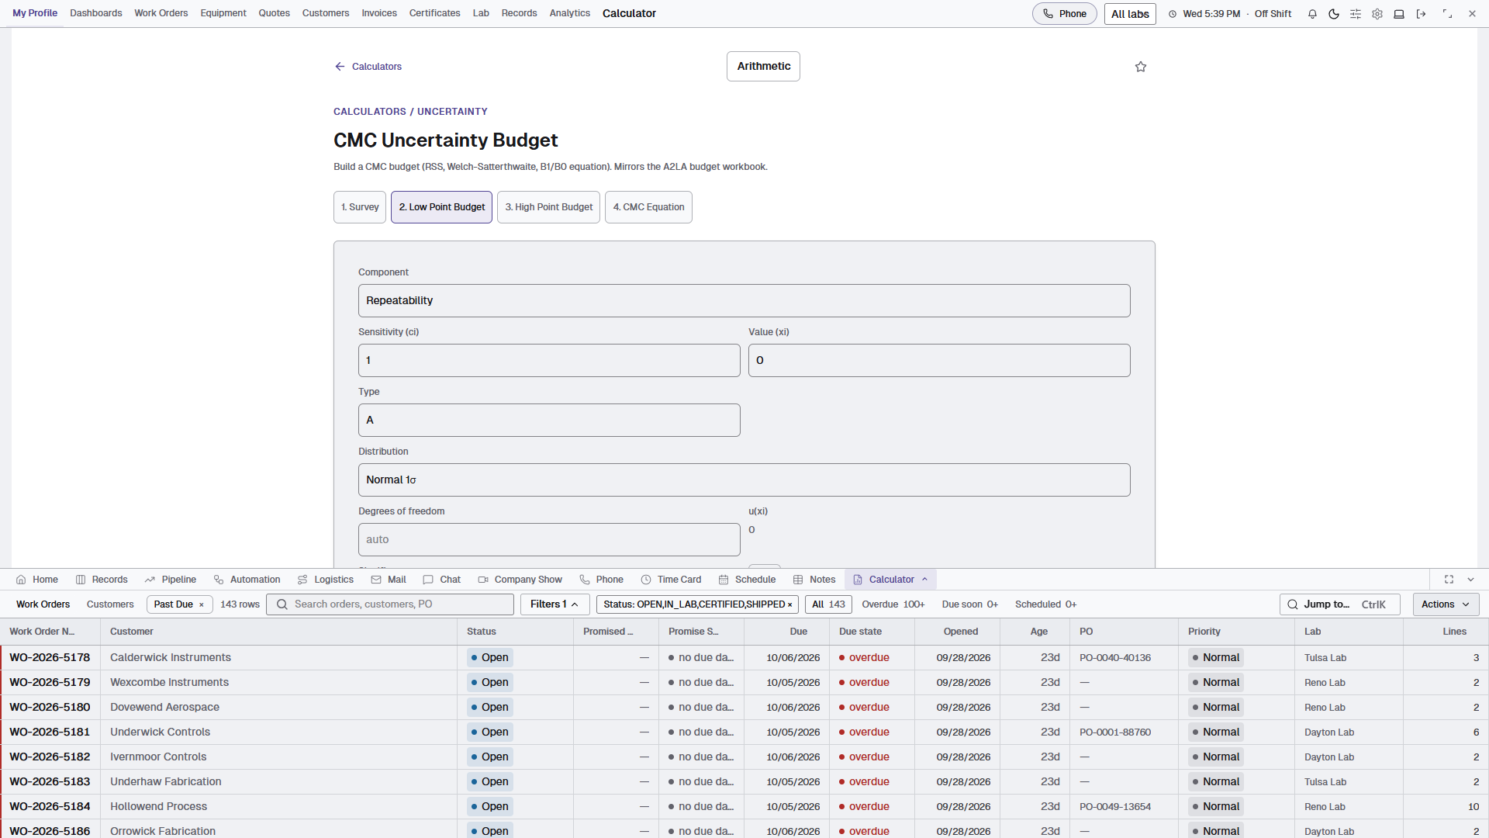Open the settings gear icon
The height and width of the screenshot is (838, 1489).
1377,14
